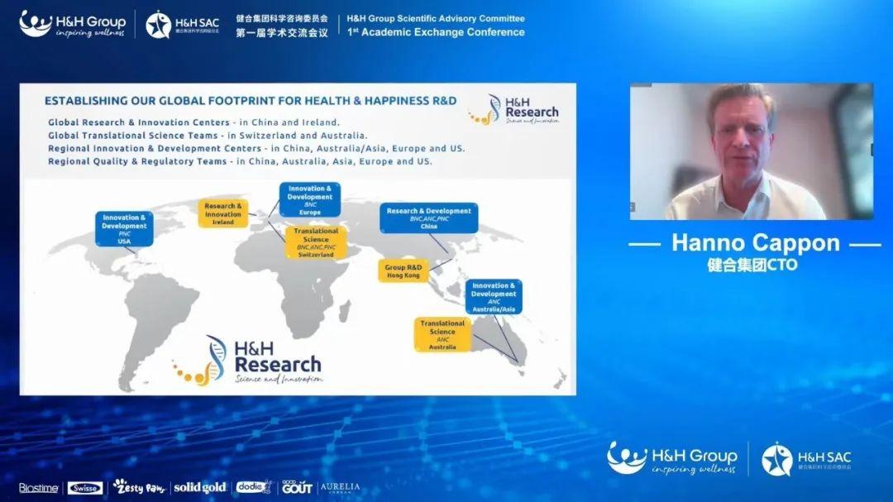The width and height of the screenshot is (893, 502).
Task: Click the H&H Group logo at top left
Action: point(72,25)
